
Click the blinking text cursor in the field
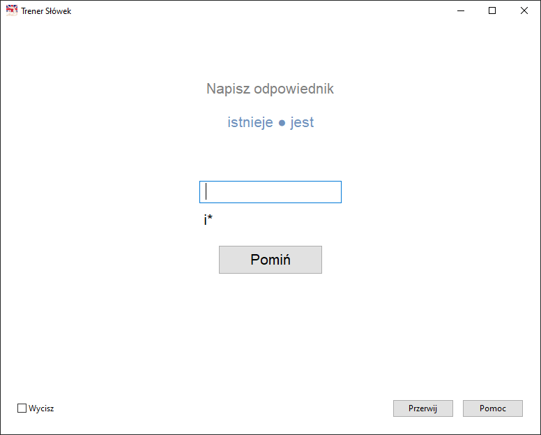tap(206, 192)
